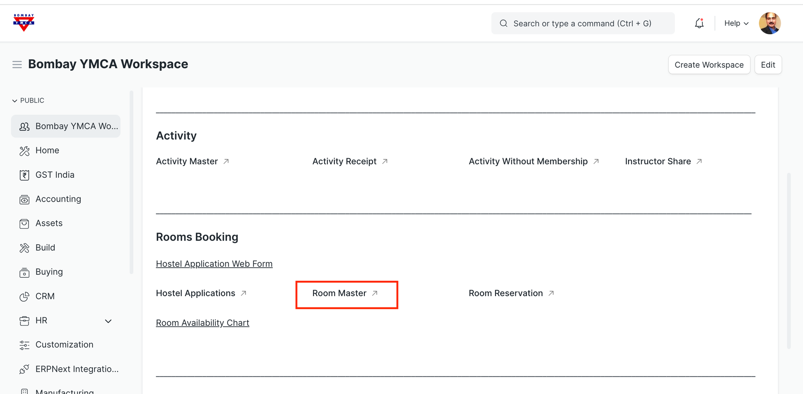Viewport: 803px width, 394px height.
Task: Click the Bombay YMCA logo
Action: (24, 23)
